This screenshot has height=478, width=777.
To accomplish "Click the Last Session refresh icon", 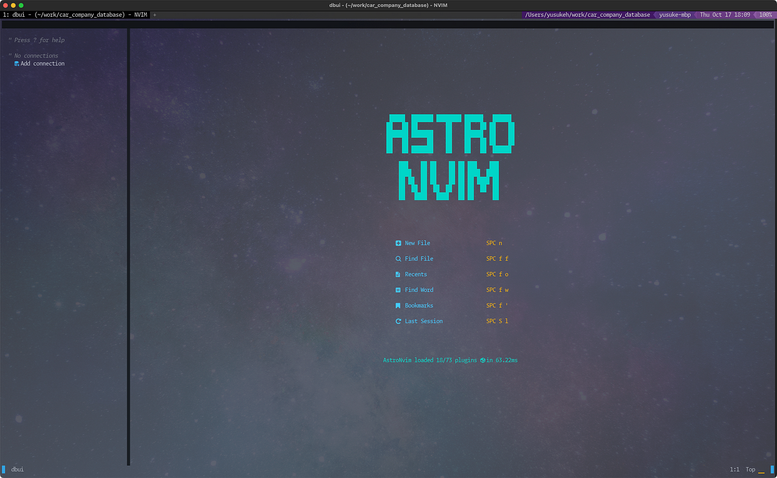I will click(398, 321).
